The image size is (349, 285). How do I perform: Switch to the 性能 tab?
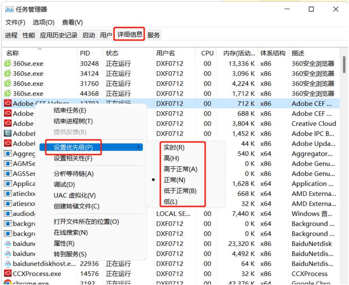point(29,35)
